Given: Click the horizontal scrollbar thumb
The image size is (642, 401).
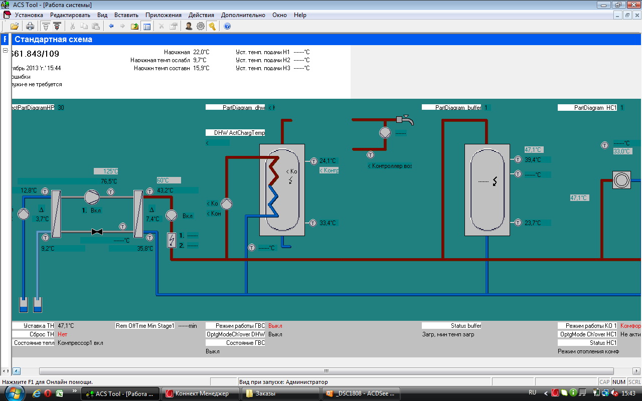Looking at the screenshot, I should click(x=326, y=371).
